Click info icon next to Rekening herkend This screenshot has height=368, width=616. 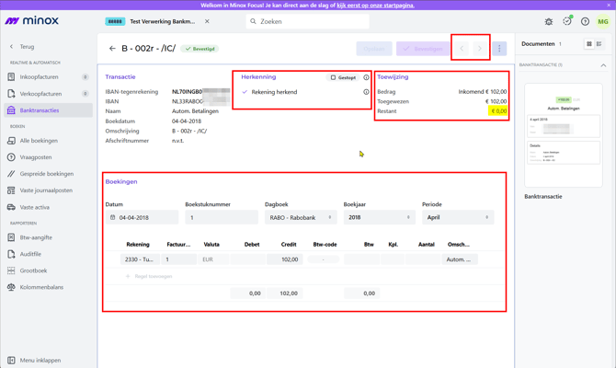point(366,92)
